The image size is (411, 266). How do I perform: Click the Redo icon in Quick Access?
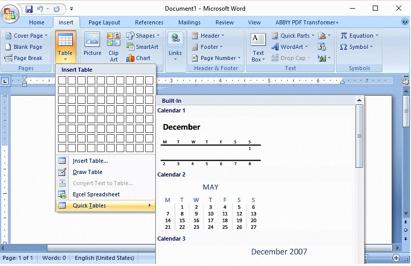(57, 9)
